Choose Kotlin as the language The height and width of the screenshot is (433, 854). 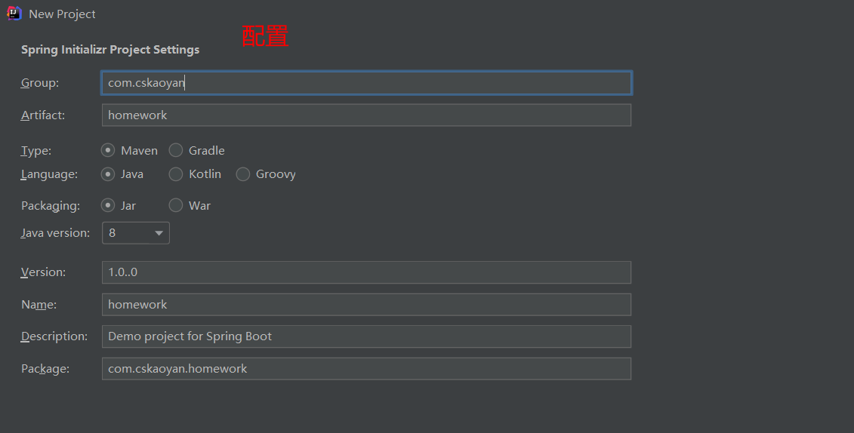click(176, 174)
